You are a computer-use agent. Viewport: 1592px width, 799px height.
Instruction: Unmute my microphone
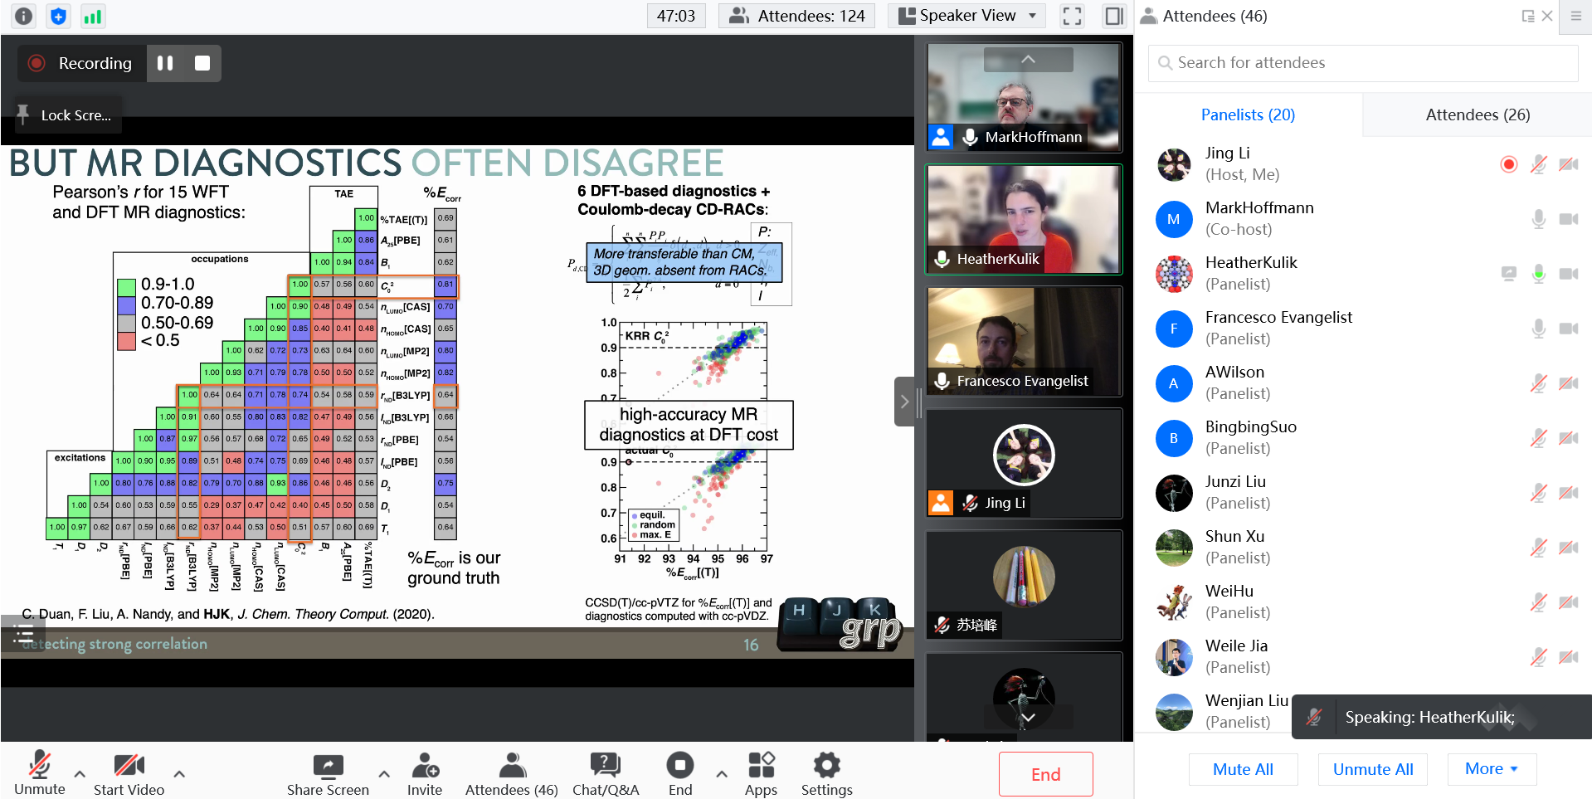pyautogui.click(x=39, y=765)
